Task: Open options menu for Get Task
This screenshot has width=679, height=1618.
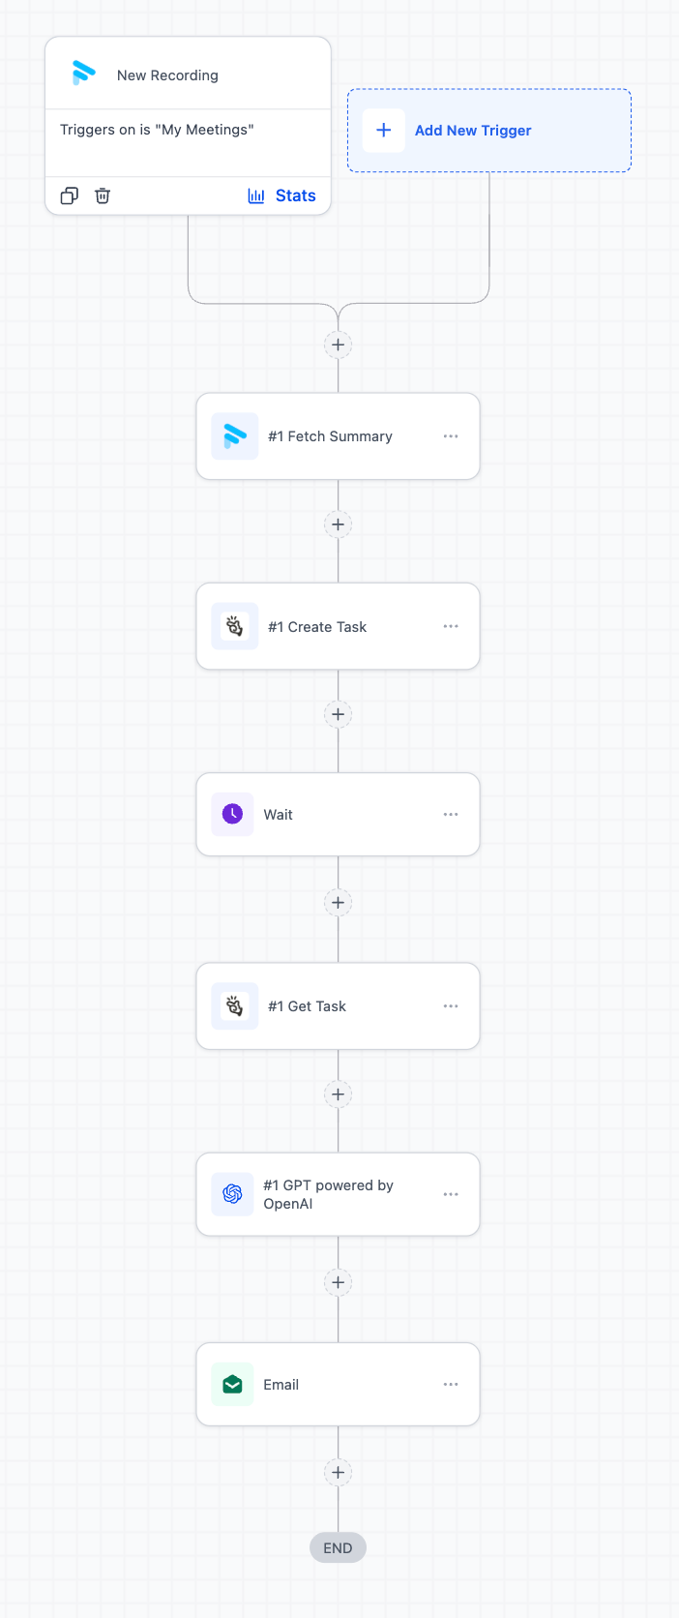Action: 451,1006
